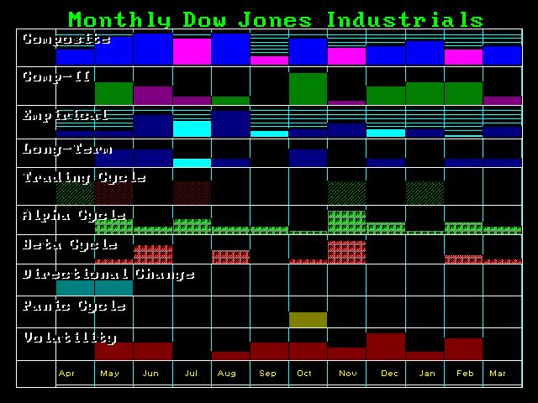Image resolution: width=538 pixels, height=403 pixels.
Task: Click the olive Panic Cycle block in October
Action: (308, 319)
